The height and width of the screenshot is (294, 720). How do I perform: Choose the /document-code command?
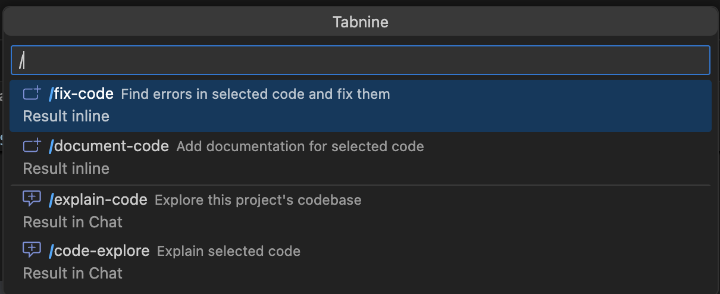[111, 146]
